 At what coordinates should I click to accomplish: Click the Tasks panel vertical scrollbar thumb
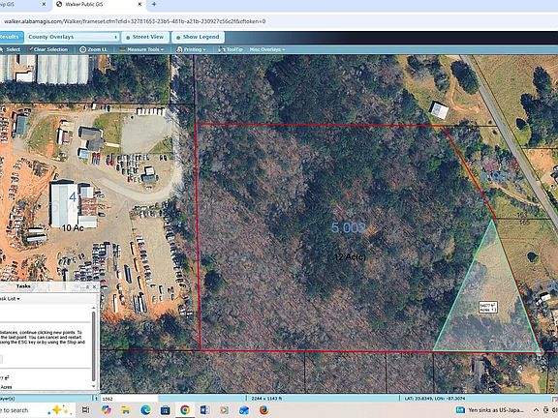pos(94,345)
